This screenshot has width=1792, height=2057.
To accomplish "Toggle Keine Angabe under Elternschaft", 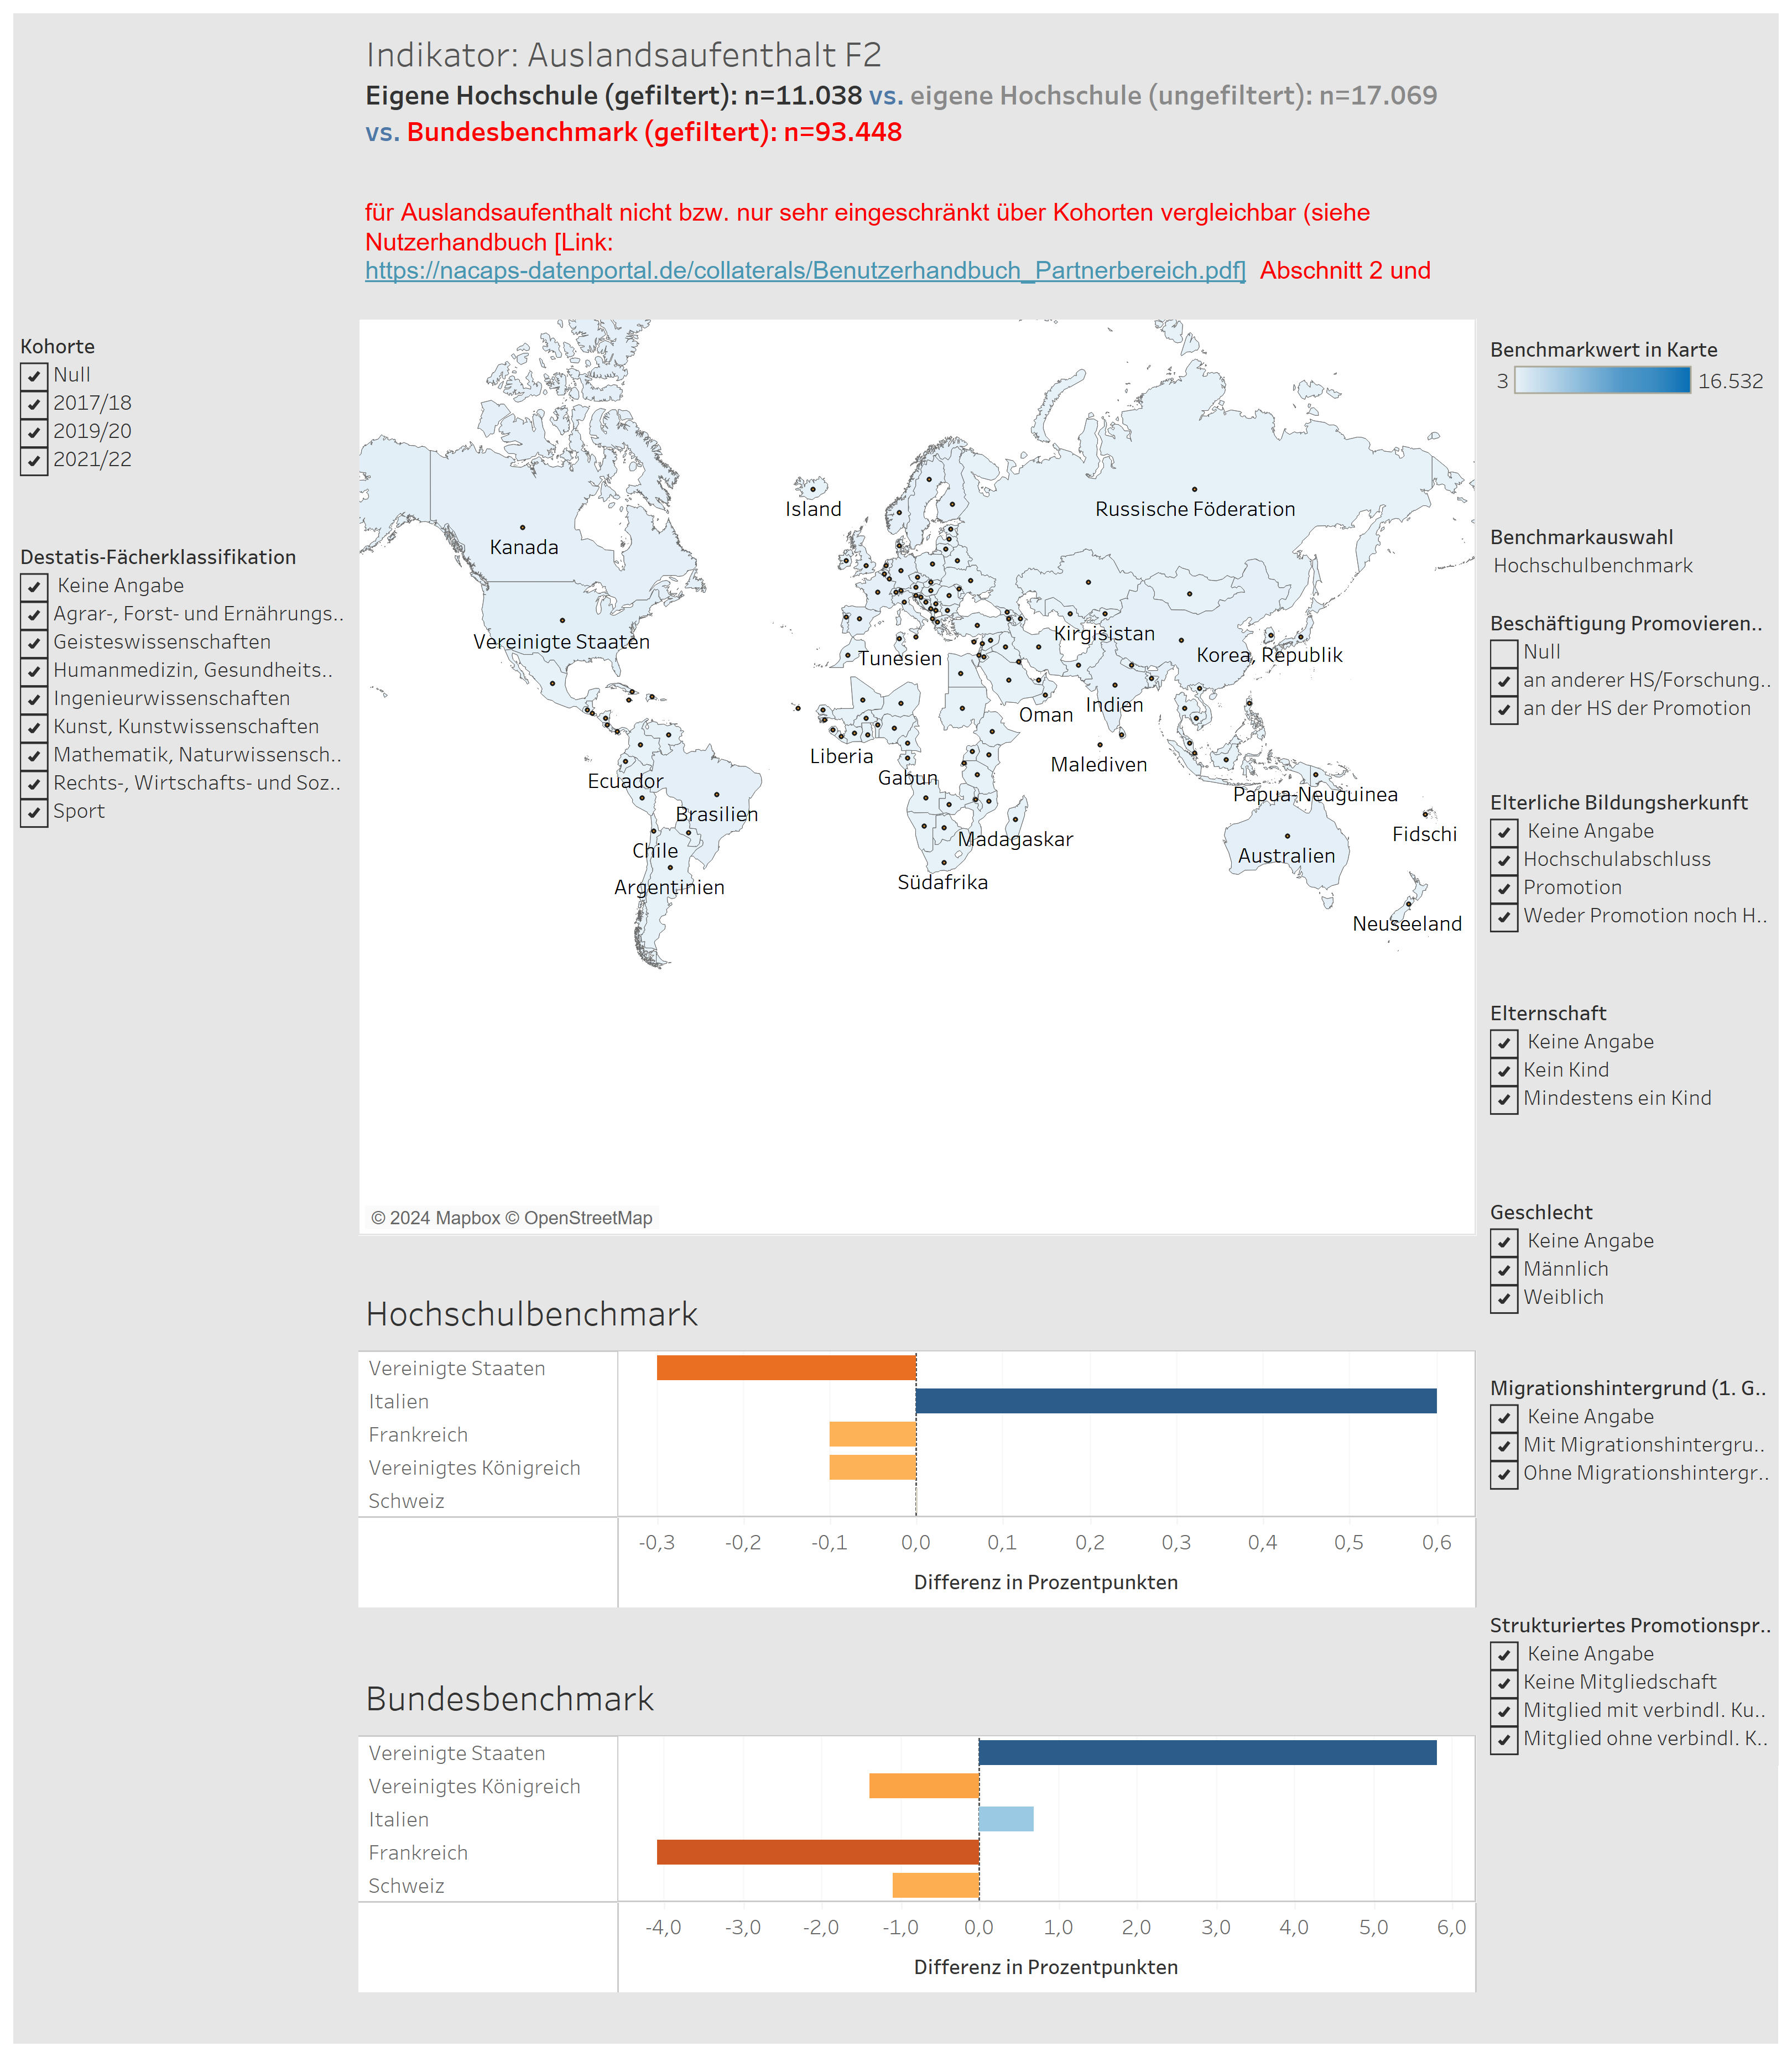I will click(1504, 1042).
